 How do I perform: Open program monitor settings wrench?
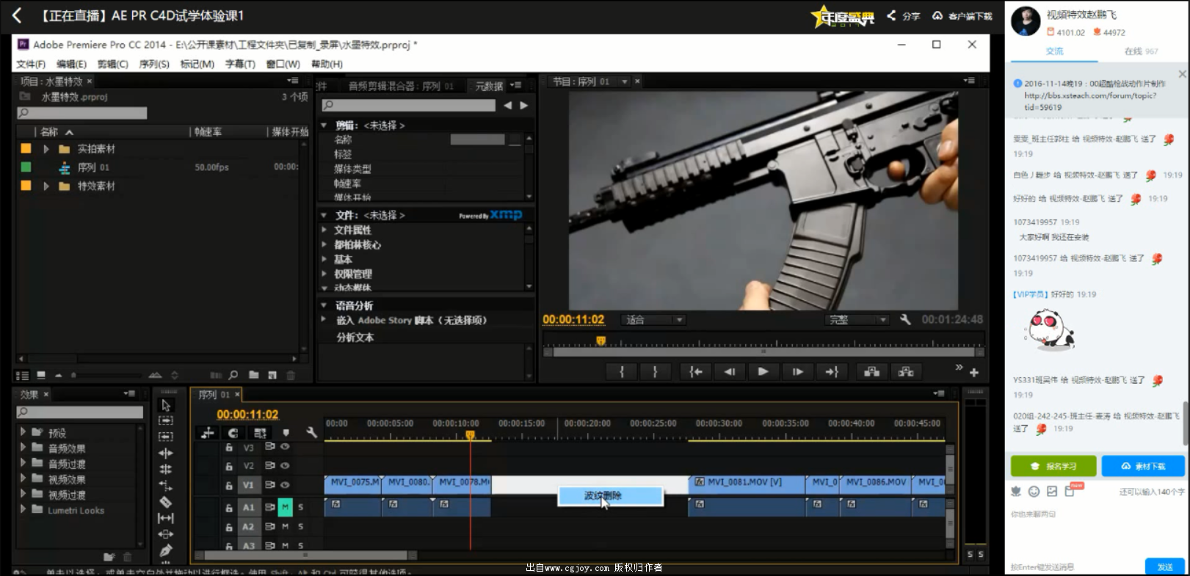tap(905, 320)
